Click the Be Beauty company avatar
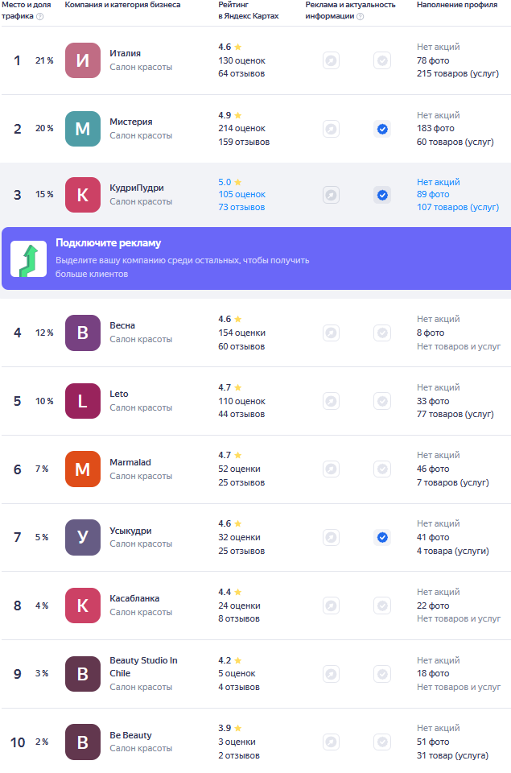Viewport: 511px width, 773px height. tap(83, 742)
